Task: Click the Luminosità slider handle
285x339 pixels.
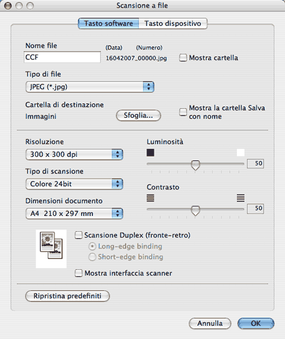Action: pyautogui.click(x=195, y=165)
